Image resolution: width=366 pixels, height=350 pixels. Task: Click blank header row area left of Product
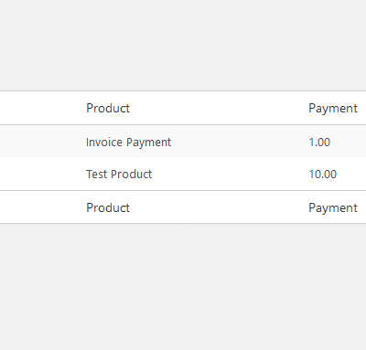[x=39, y=108]
